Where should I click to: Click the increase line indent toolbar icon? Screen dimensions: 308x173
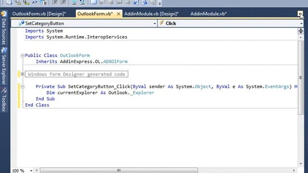63,2
